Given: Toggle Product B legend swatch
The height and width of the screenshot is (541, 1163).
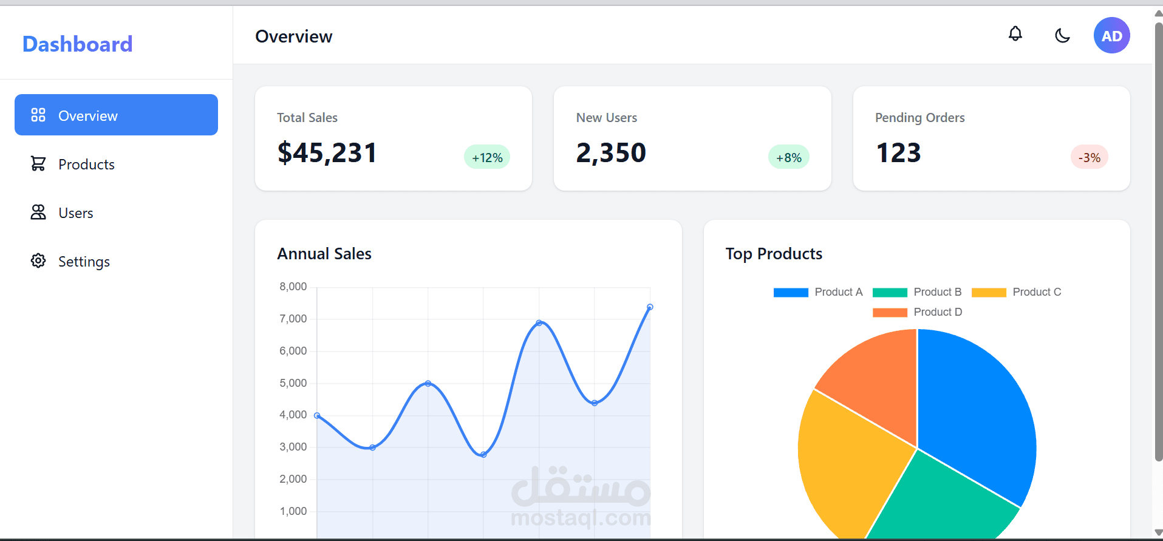Looking at the screenshot, I should (x=890, y=292).
